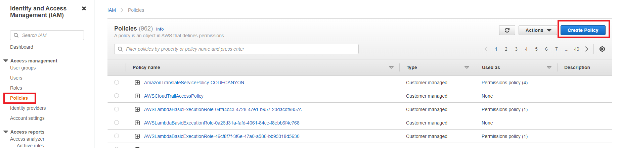
Task: Collapse the Access reports section
Action: [x=6, y=132]
